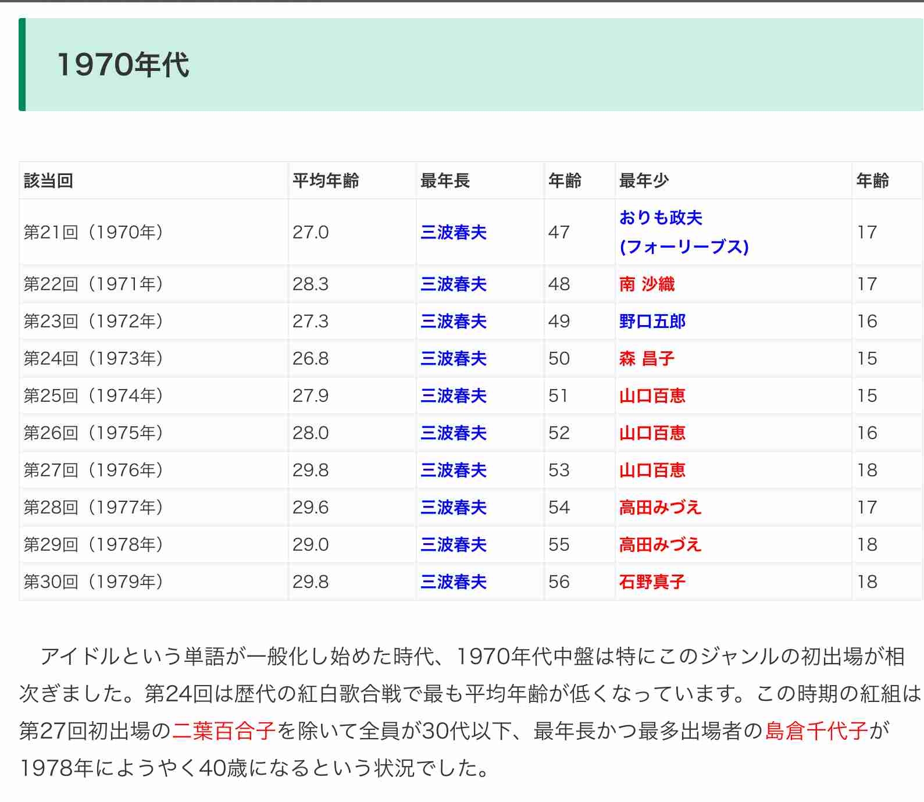Open 三波春夫 link in 第22回 row
Image resolution: width=924 pixels, height=802 pixels.
pos(454,284)
